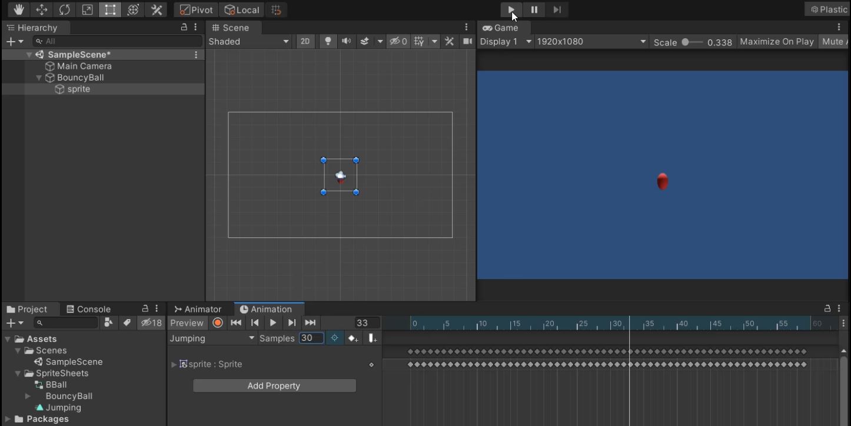Select the Rotate tool
Image resolution: width=851 pixels, height=426 pixels.
pos(65,10)
